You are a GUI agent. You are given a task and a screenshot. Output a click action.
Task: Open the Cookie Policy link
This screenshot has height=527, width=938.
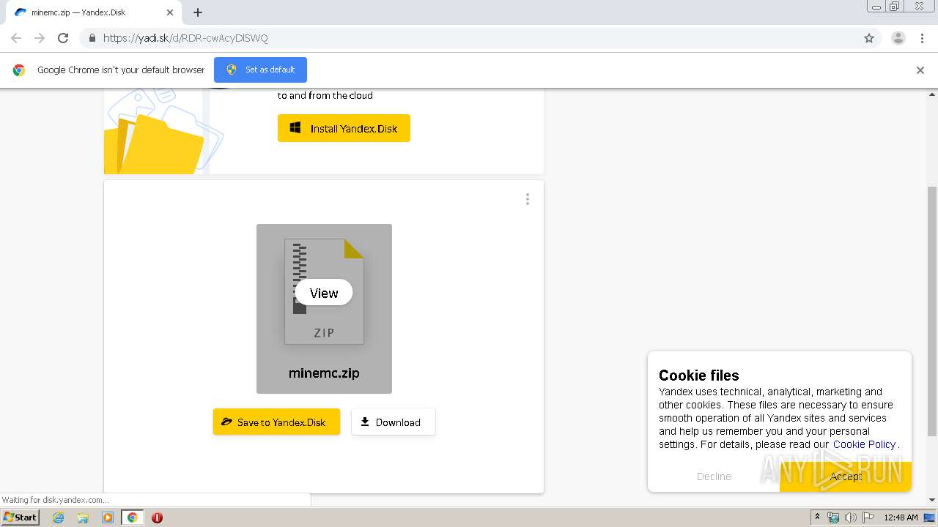[864, 444]
